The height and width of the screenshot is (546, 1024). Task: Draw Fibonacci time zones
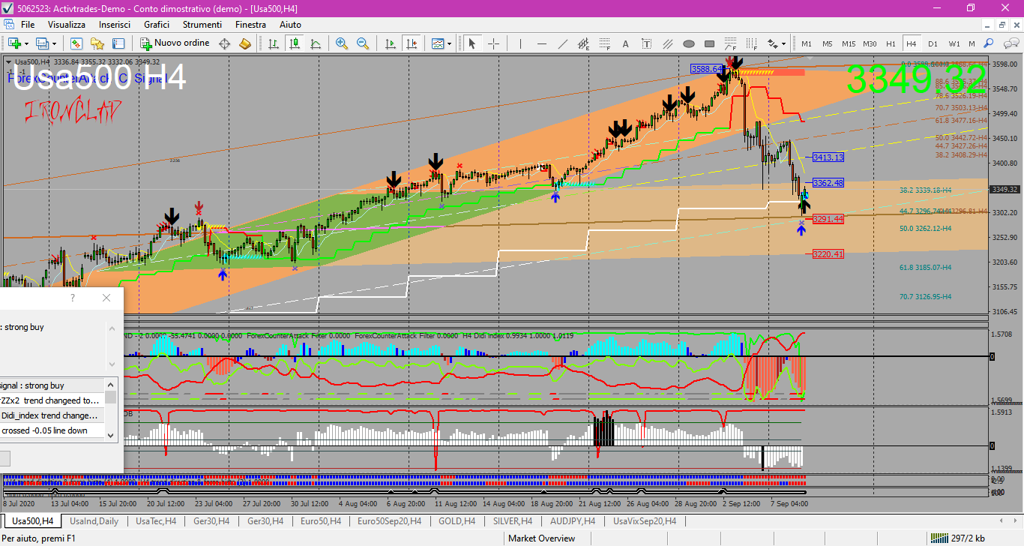tap(751, 43)
